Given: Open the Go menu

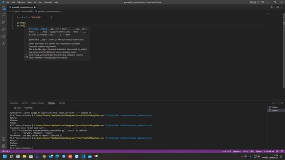Looking at the screenshot, I should [35, 2].
